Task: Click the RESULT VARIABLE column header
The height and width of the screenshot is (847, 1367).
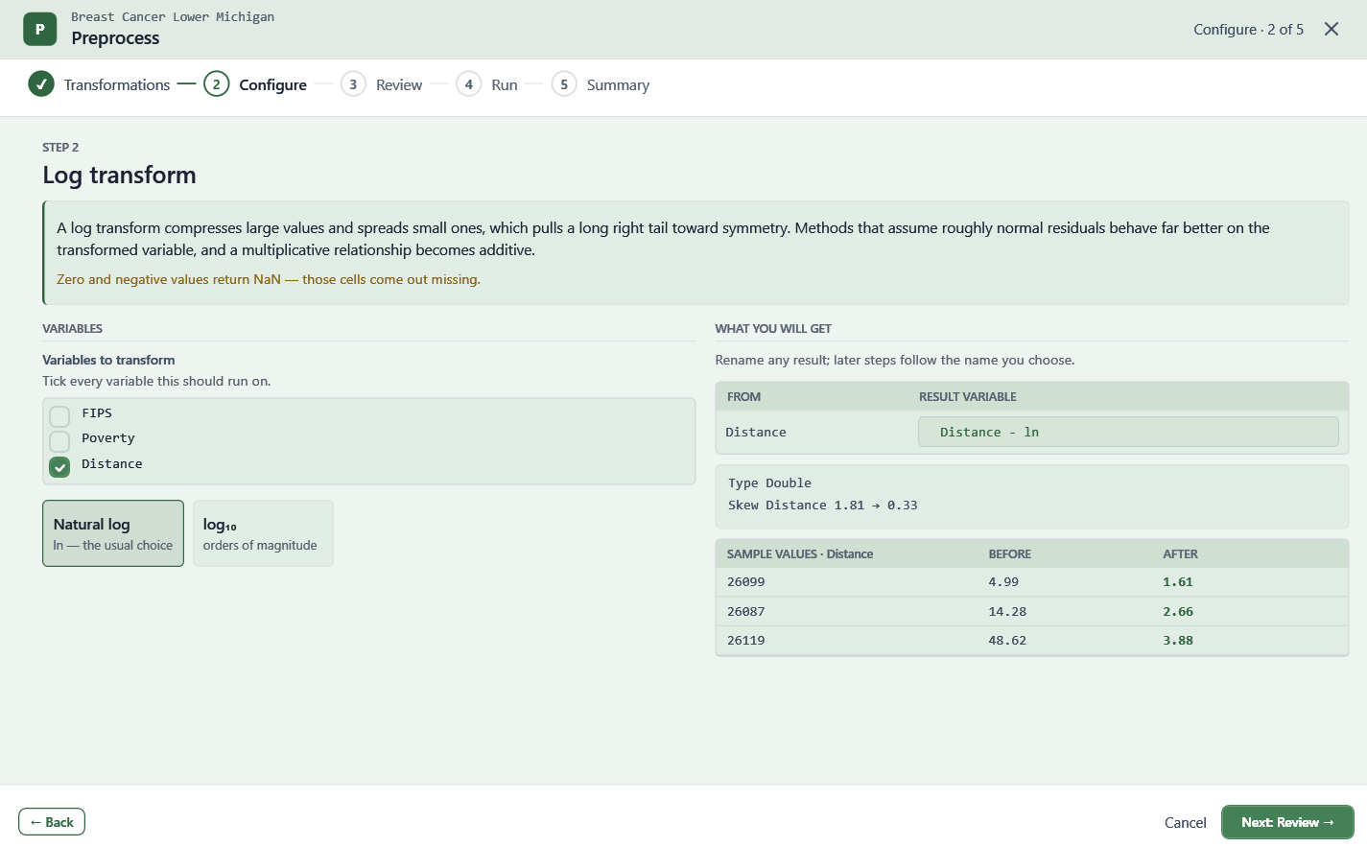Action: (x=968, y=396)
